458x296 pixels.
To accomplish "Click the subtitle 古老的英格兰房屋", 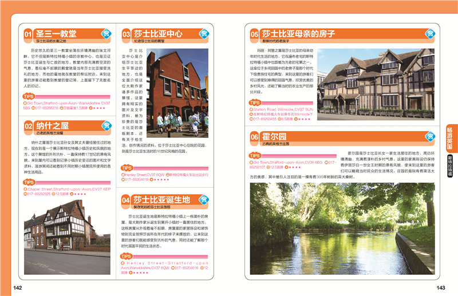I will tap(50, 133).
